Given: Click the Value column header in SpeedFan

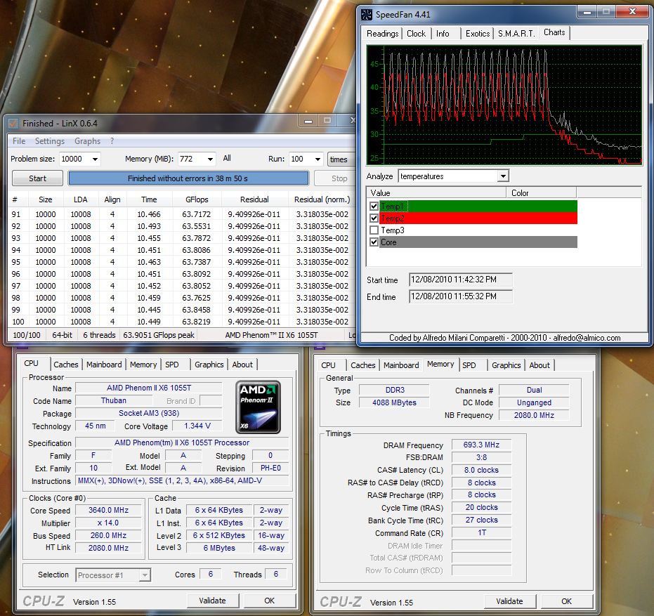Looking at the screenshot, I should 436,193.
